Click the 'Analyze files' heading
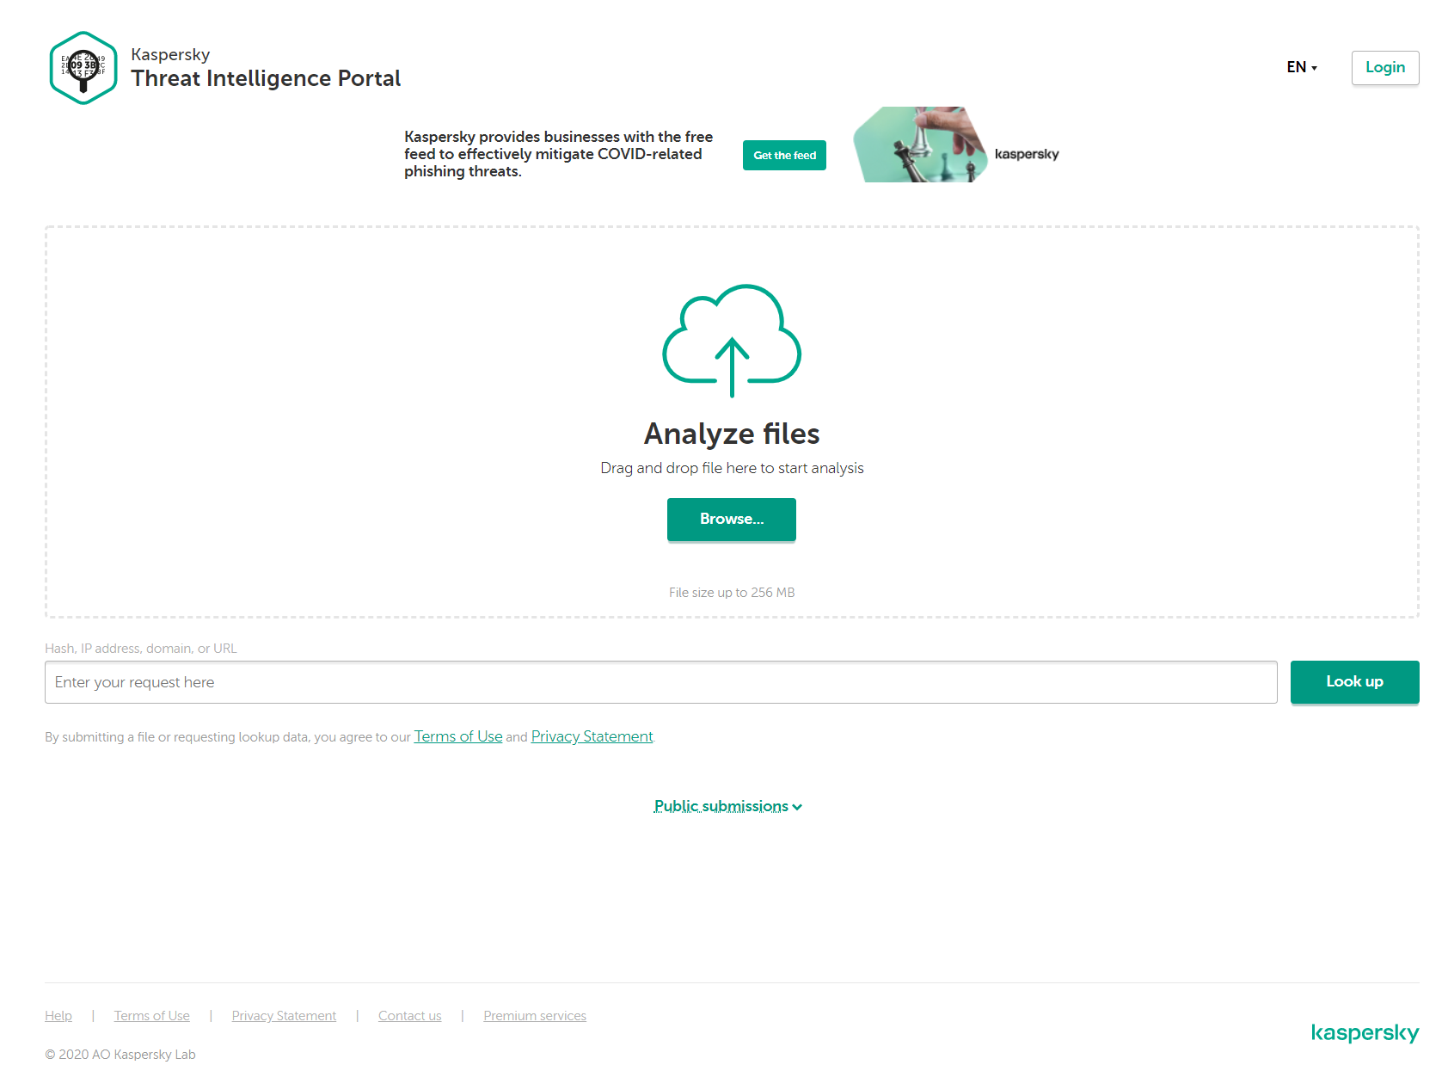The height and width of the screenshot is (1071, 1448). pos(732,434)
